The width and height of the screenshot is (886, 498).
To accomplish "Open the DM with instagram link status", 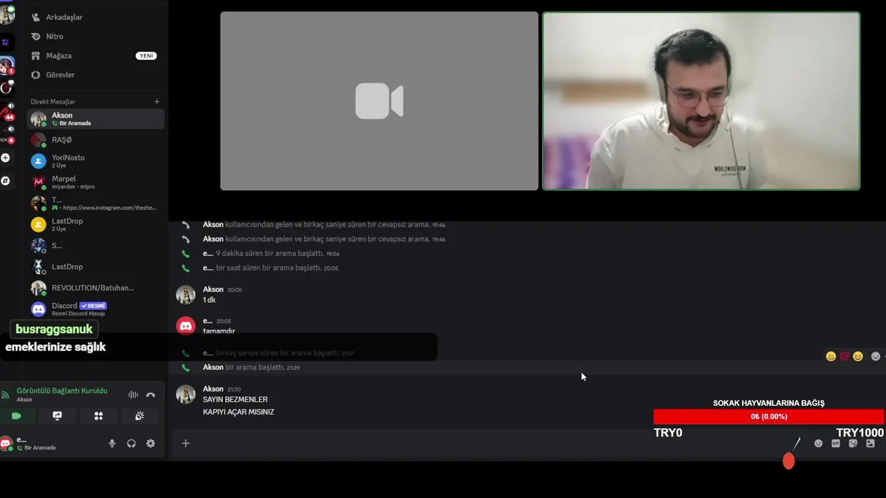I will point(96,203).
